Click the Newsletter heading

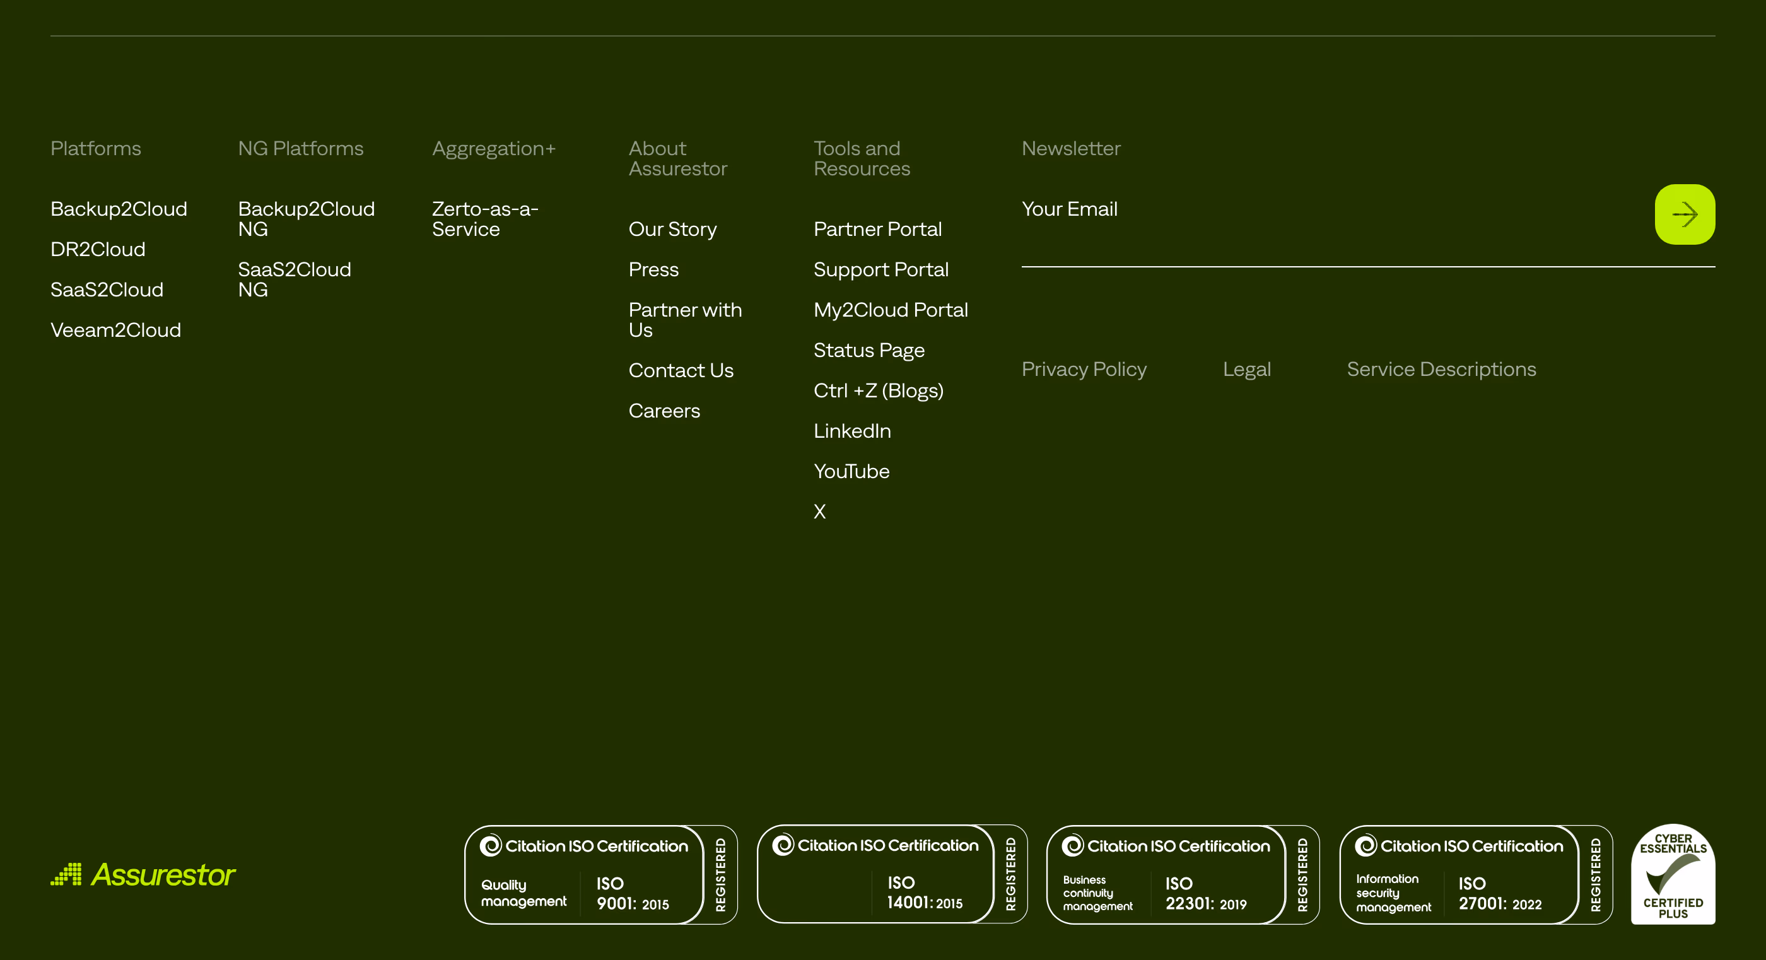click(1071, 149)
